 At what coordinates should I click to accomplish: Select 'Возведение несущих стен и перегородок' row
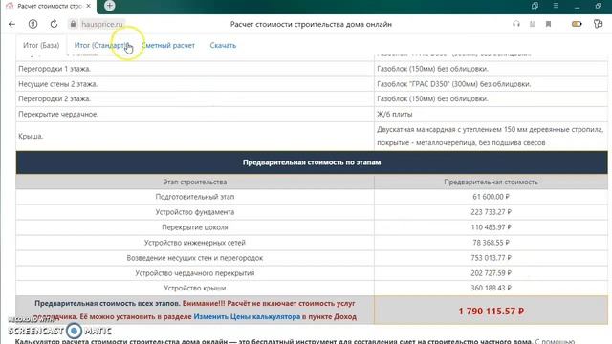point(195,258)
